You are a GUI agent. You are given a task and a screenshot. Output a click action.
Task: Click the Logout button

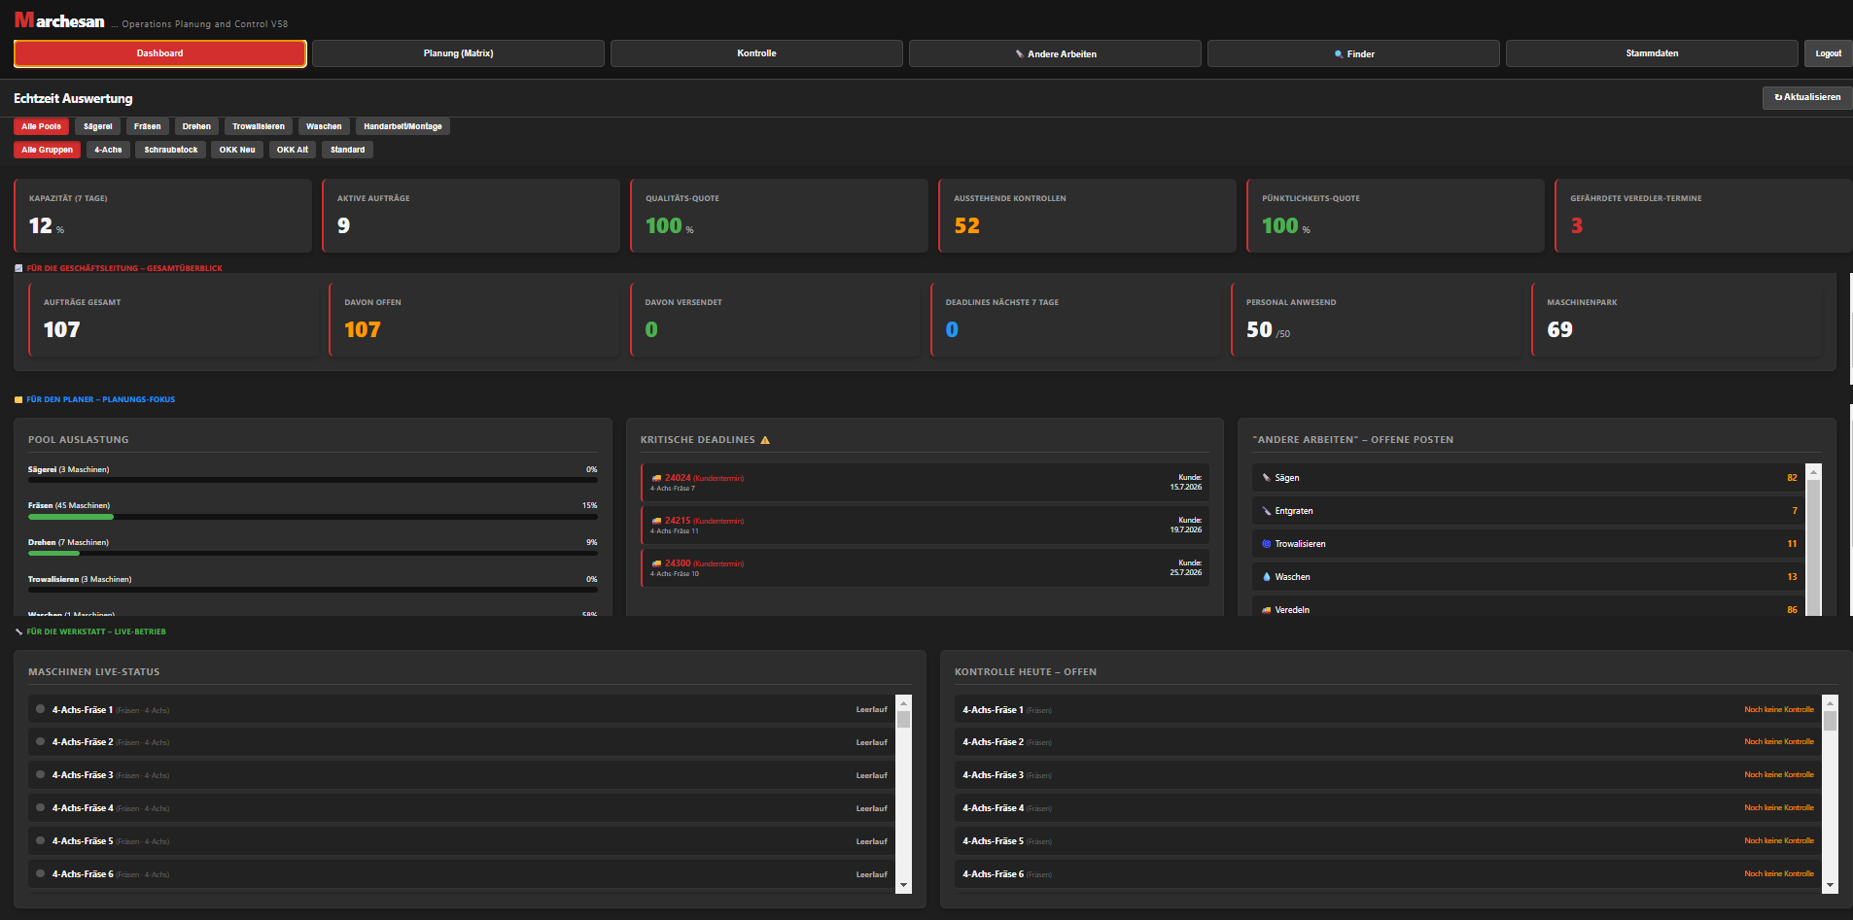(x=1828, y=53)
